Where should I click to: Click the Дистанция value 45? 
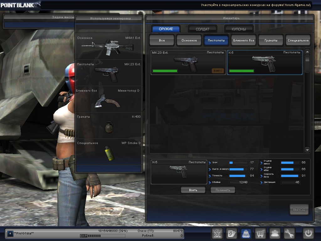[297, 182]
